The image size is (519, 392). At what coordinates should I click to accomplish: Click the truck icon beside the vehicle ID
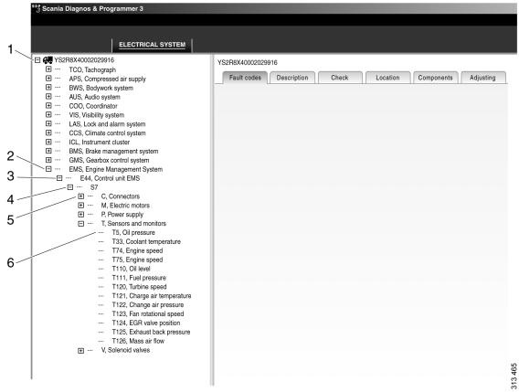(48, 60)
